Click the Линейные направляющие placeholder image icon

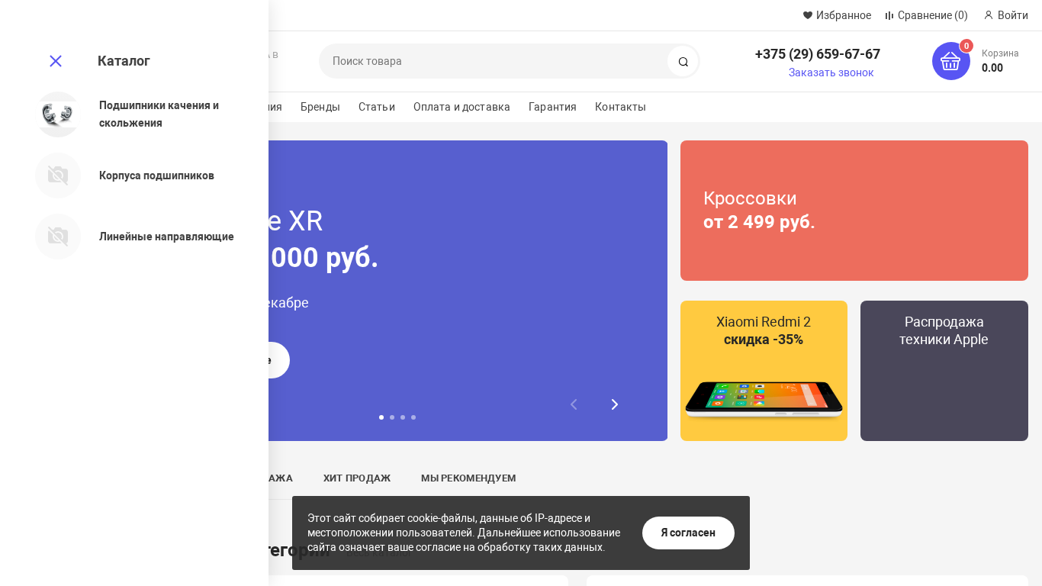click(x=58, y=237)
